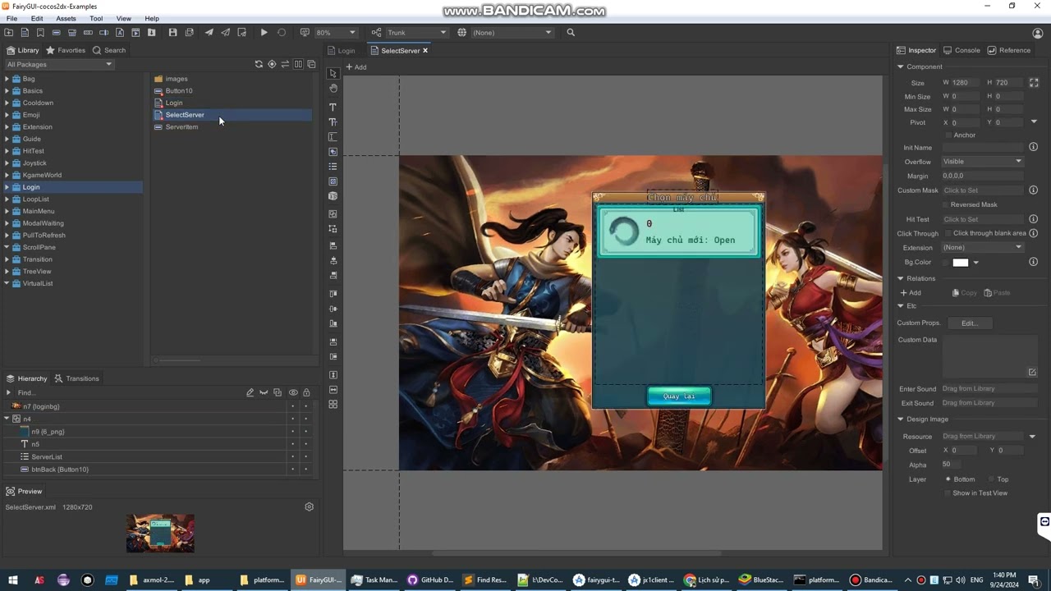
Task: Toggle the Reversed Mask checkbox
Action: [x=946, y=204]
